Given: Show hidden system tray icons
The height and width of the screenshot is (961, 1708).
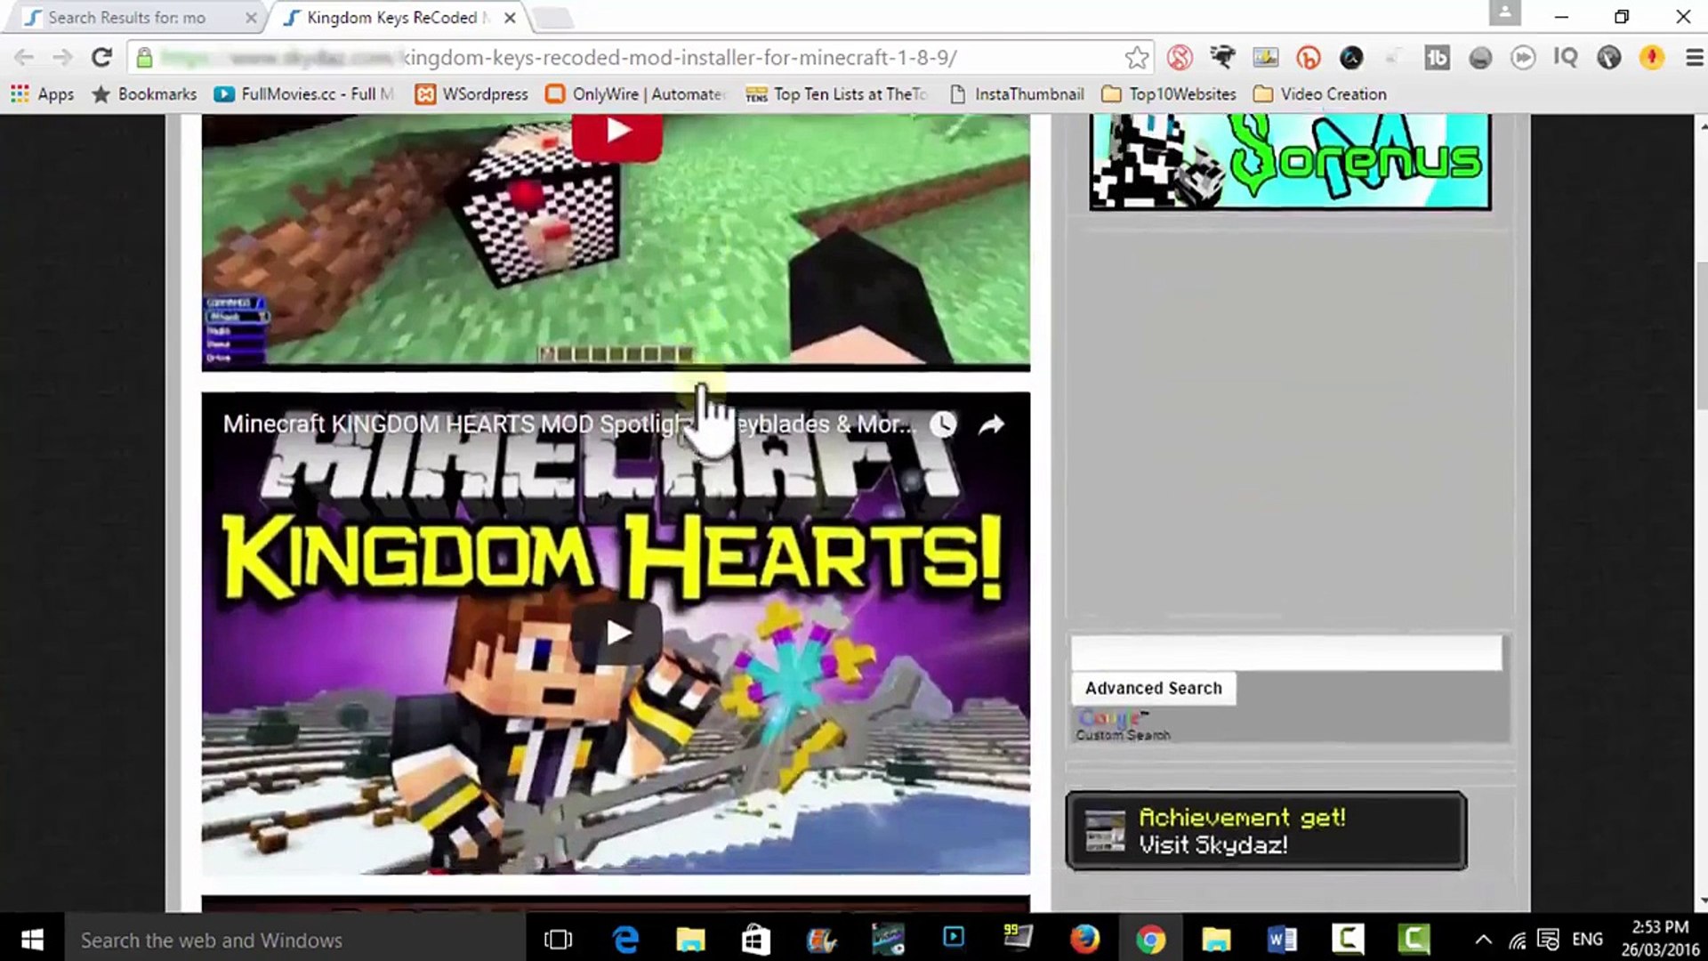Looking at the screenshot, I should (1483, 939).
